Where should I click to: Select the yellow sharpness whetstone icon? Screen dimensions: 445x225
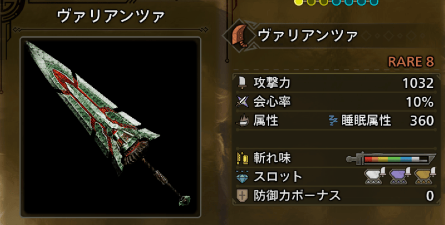point(242,158)
